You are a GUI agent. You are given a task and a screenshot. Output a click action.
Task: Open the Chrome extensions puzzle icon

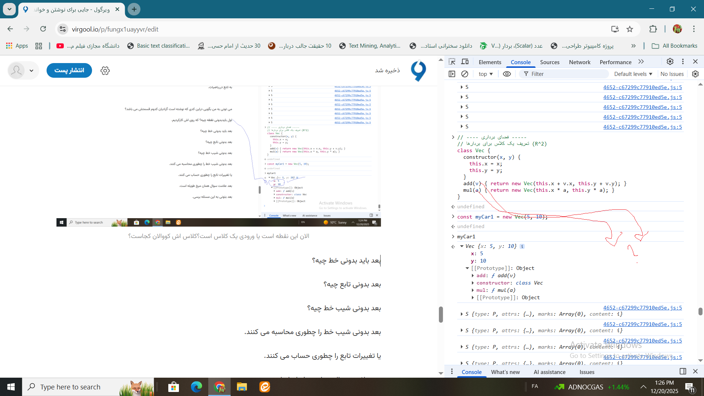pyautogui.click(x=653, y=29)
